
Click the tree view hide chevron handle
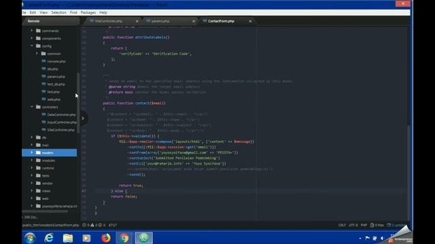[83, 119]
